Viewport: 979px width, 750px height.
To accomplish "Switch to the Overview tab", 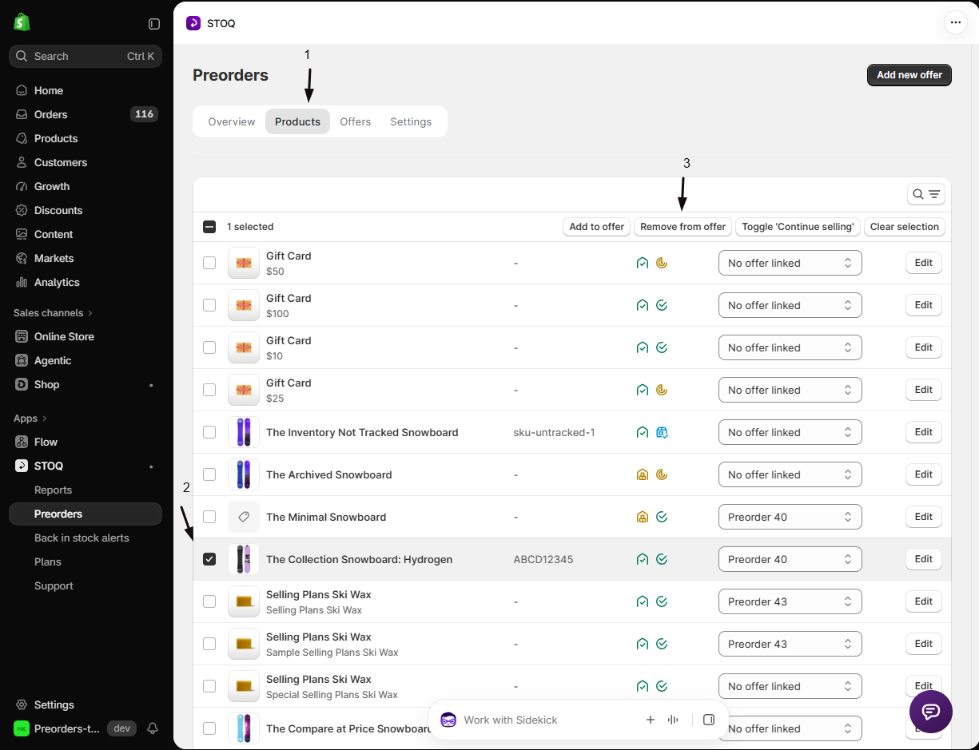I will (232, 121).
